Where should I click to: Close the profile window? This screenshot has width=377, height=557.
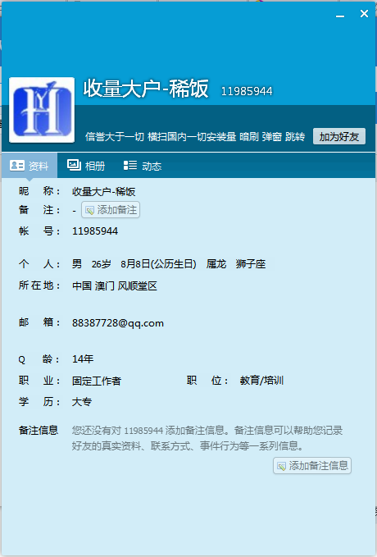coord(364,14)
